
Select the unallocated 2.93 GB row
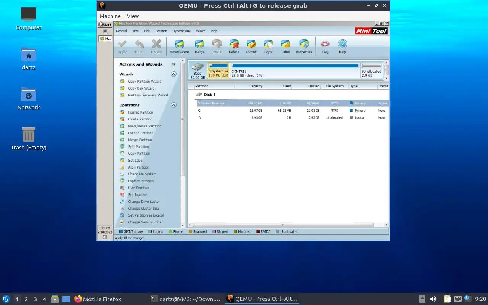pyautogui.click(x=292, y=118)
